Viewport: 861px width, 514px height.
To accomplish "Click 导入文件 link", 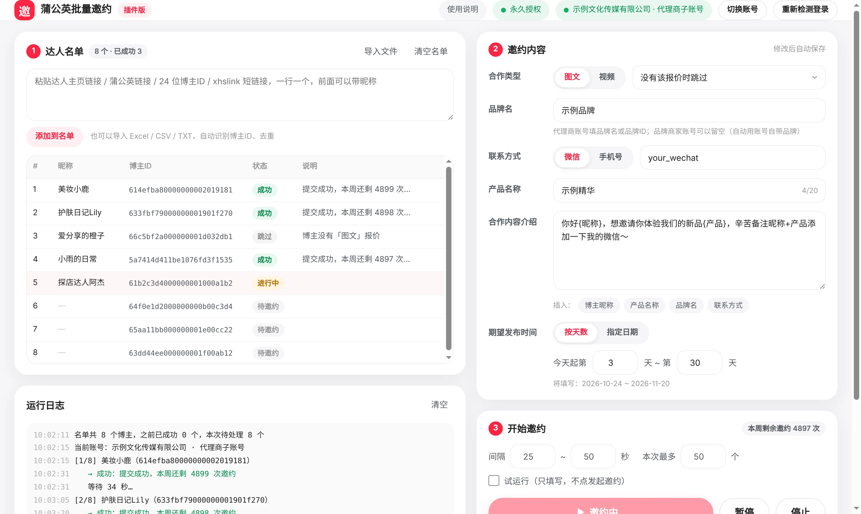I will pyautogui.click(x=381, y=51).
